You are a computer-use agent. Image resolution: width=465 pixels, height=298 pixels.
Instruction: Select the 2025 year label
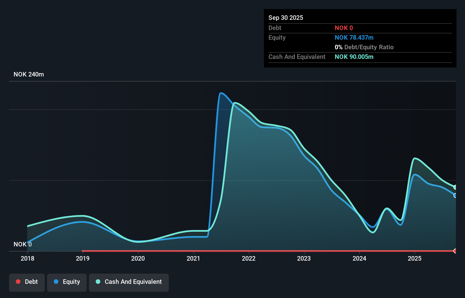[x=415, y=258]
